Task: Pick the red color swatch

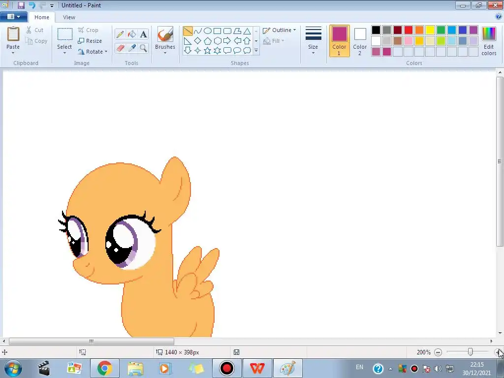Action: coord(409,30)
